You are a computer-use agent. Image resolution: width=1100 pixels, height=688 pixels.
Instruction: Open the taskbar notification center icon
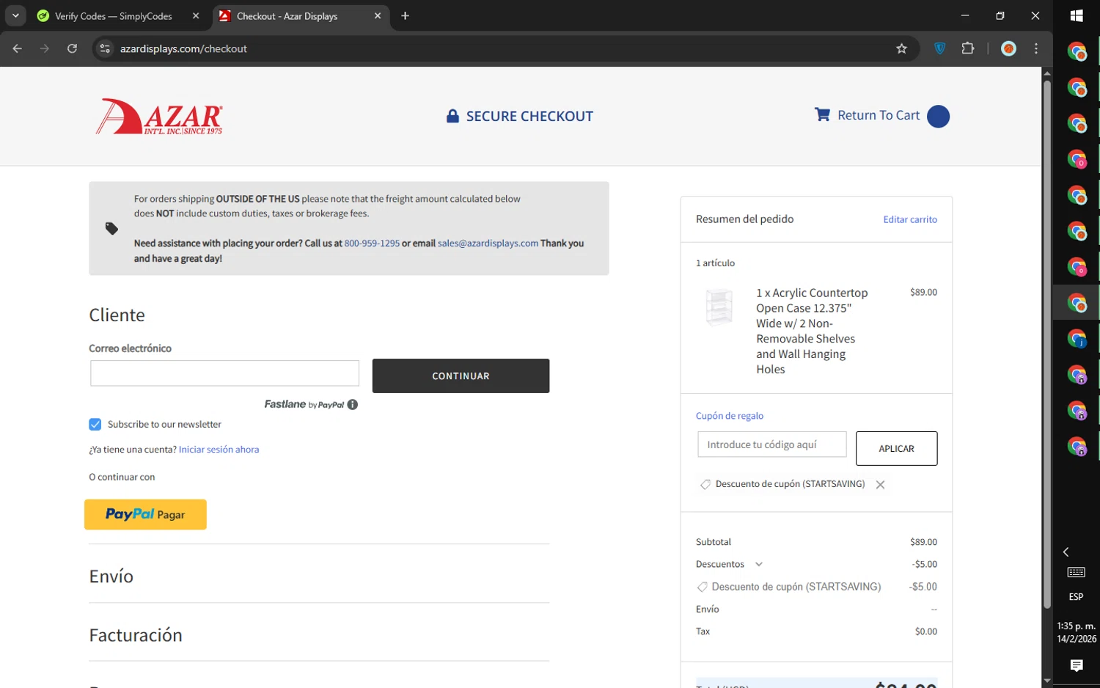pos(1077,665)
